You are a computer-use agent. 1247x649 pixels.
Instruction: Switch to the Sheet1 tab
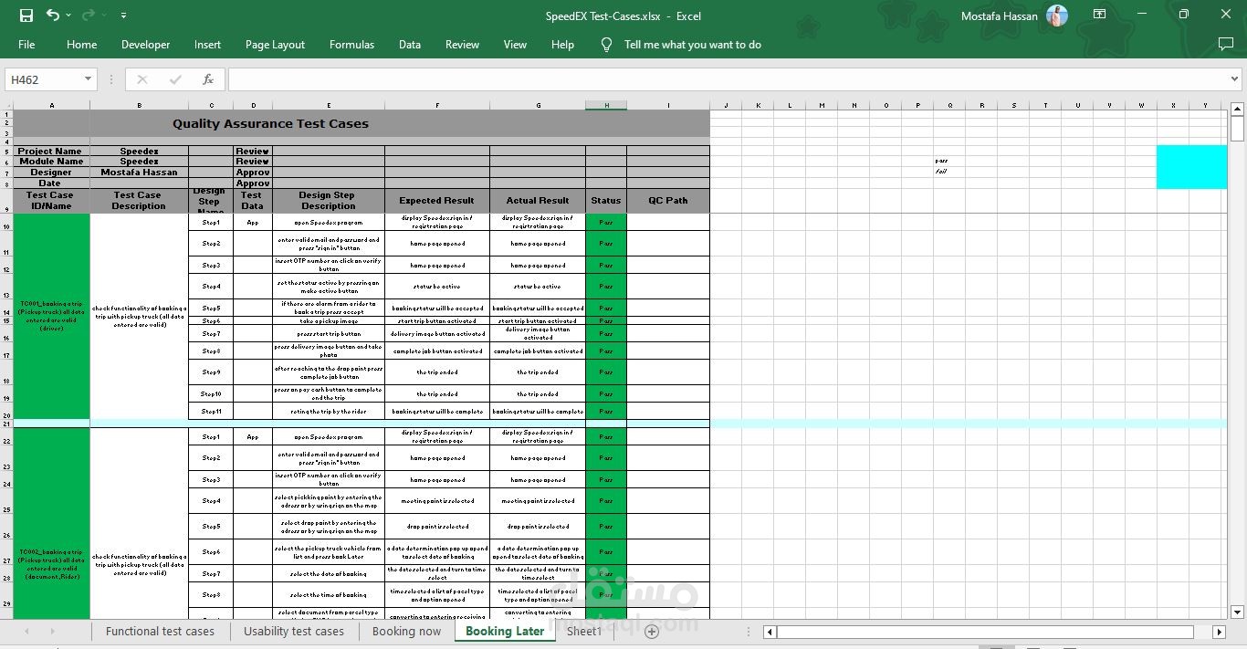coord(584,631)
